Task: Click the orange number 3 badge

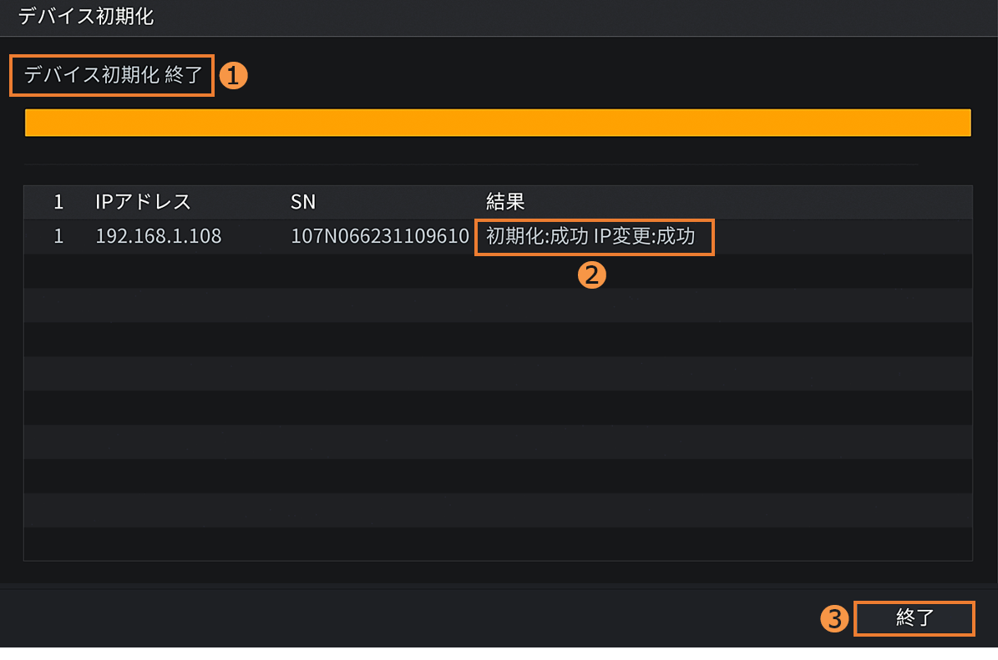Action: tap(833, 618)
